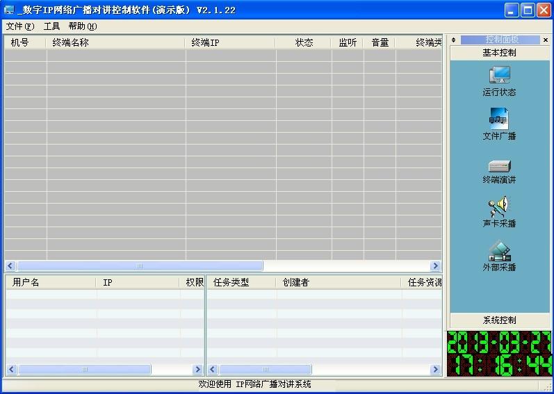Screen dimensions: 554x394
Task: Open the 文件(F) menu
Action: coord(19,26)
